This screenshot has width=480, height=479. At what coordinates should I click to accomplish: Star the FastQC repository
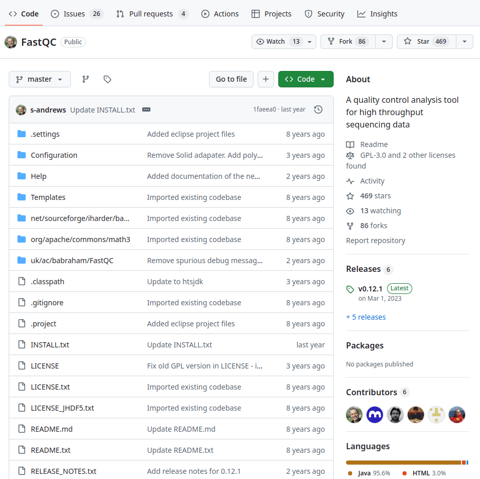[427, 41]
